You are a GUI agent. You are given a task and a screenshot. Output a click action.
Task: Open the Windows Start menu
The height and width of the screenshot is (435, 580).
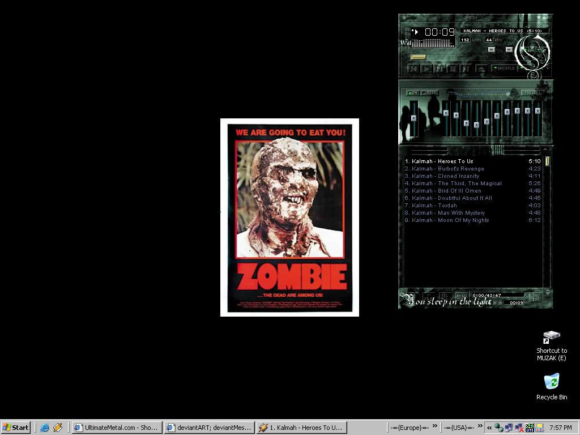click(x=16, y=428)
